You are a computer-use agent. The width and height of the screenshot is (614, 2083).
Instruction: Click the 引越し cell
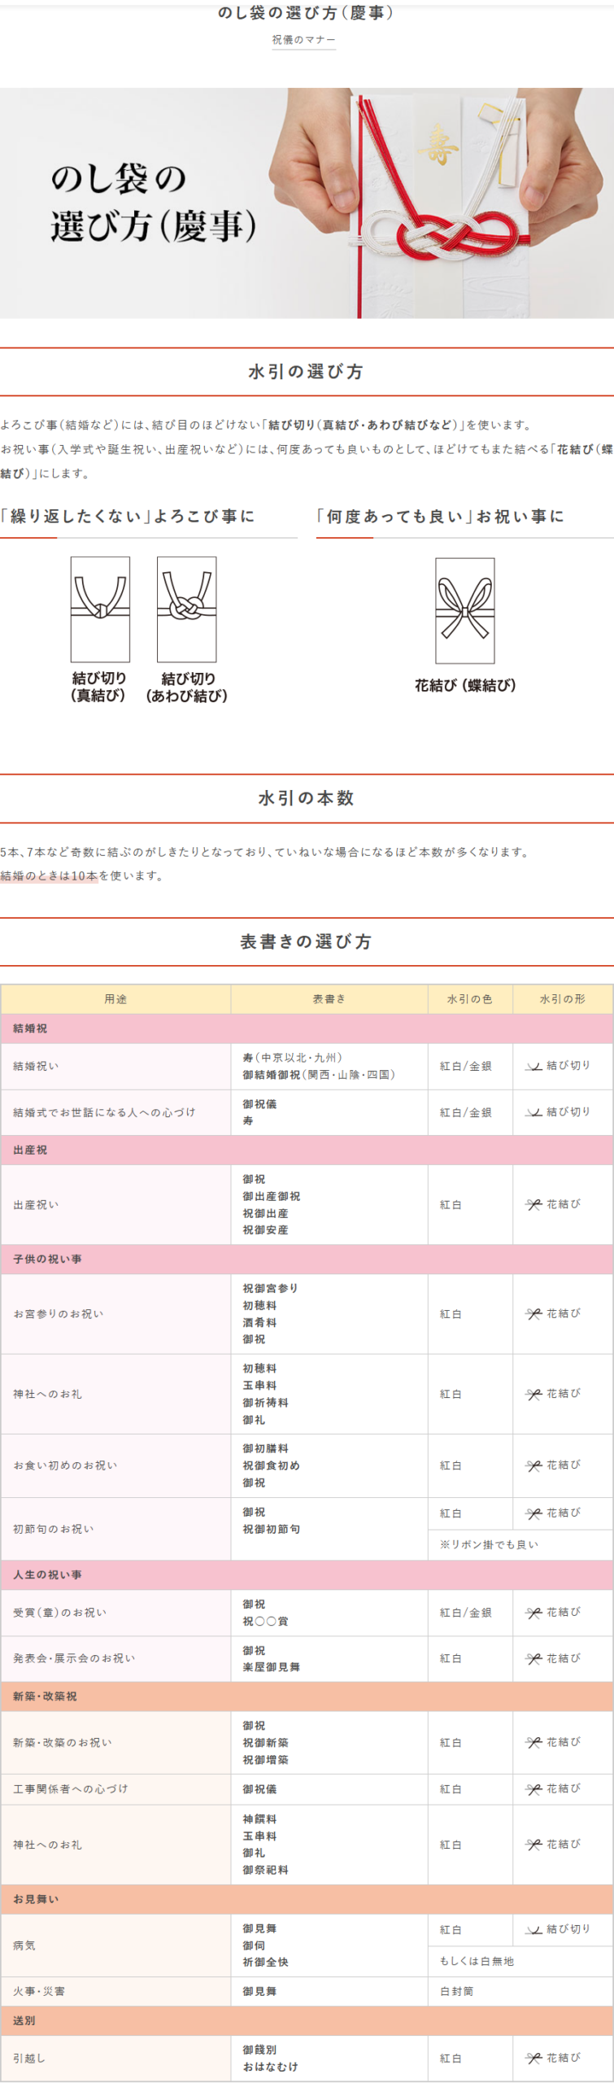[x=115, y=2059]
